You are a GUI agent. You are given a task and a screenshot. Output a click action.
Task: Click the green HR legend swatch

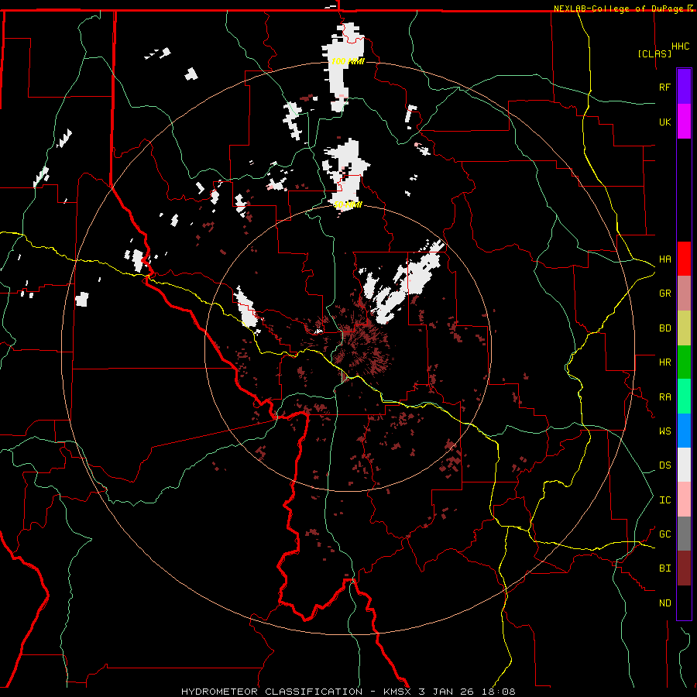click(684, 362)
